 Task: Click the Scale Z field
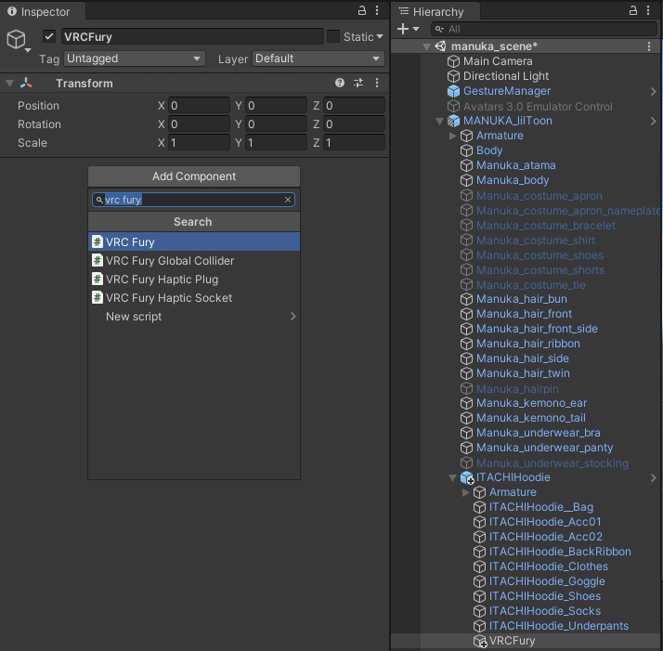(354, 143)
